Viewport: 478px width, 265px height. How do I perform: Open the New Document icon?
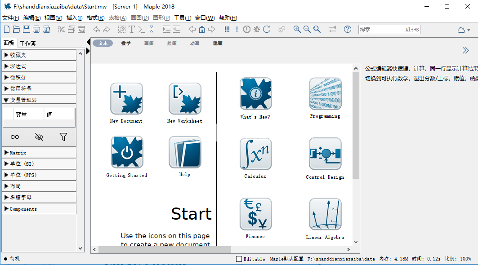[126, 99]
